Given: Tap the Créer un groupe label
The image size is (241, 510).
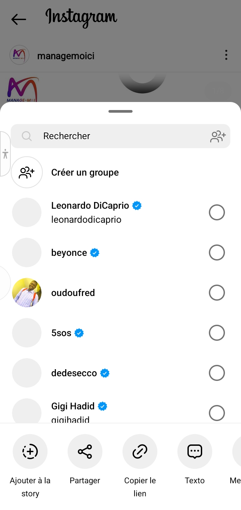Looking at the screenshot, I should 85,173.
